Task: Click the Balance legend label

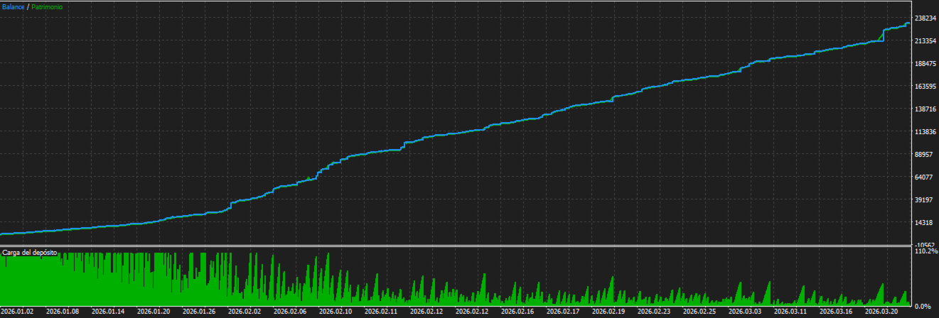Action: 14,6
